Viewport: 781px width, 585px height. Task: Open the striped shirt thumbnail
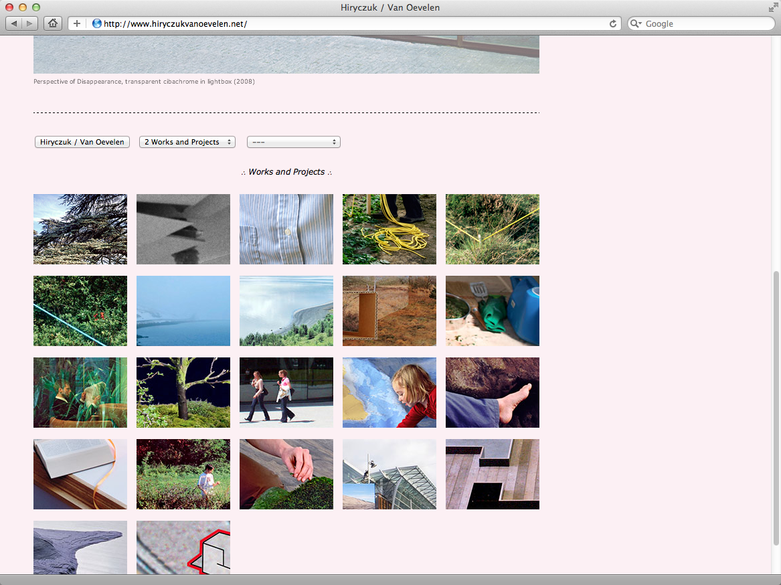[x=286, y=229]
